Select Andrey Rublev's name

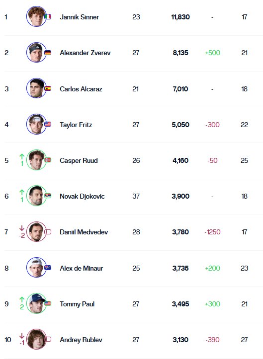(x=81, y=340)
